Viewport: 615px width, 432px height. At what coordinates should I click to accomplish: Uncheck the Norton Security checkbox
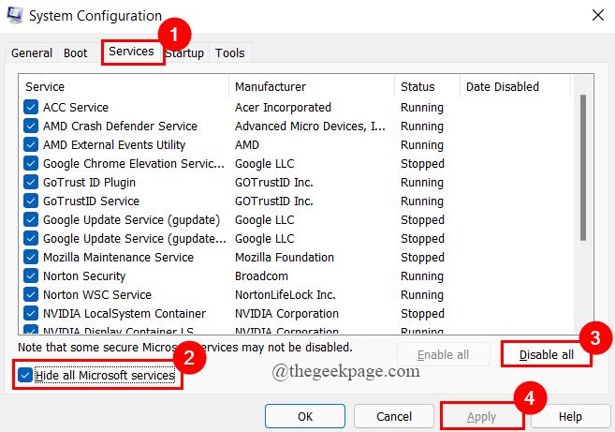pyautogui.click(x=31, y=276)
